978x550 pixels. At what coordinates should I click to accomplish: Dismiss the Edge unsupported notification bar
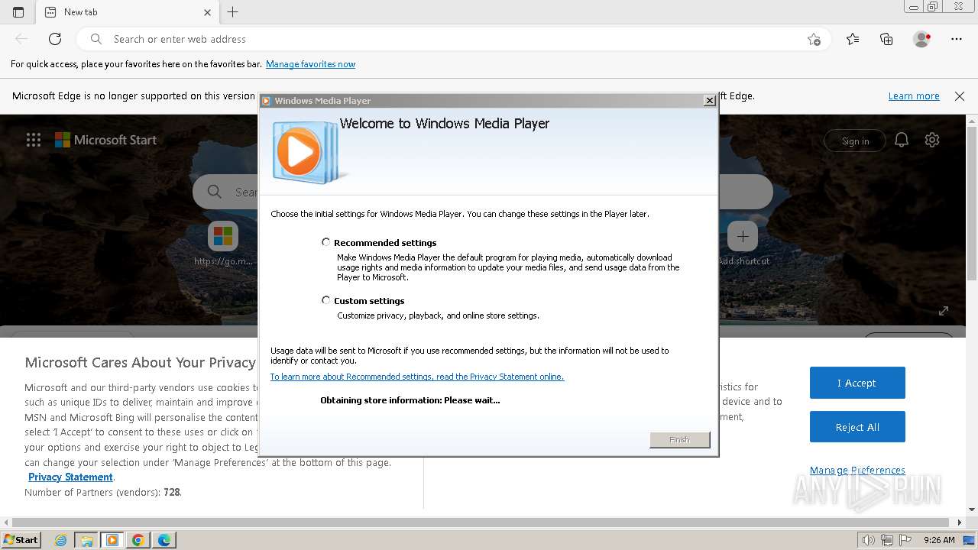[x=960, y=95]
